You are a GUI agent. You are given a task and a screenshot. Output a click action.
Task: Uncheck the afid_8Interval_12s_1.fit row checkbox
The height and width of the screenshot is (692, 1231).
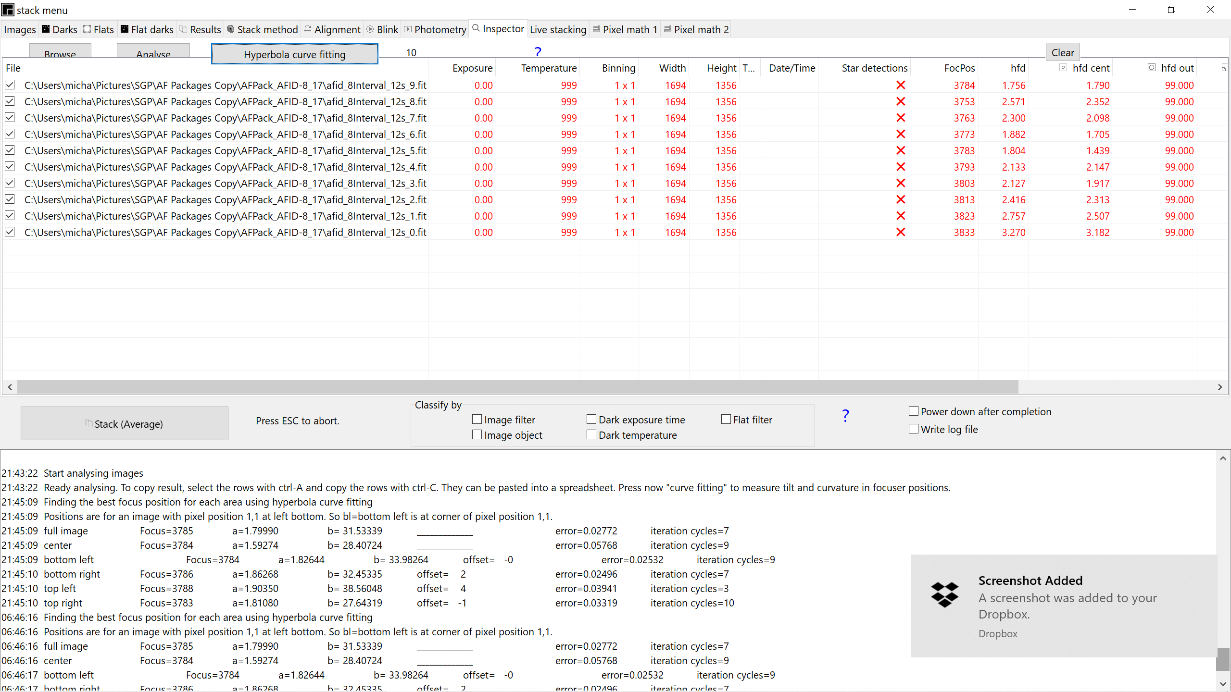click(10, 216)
